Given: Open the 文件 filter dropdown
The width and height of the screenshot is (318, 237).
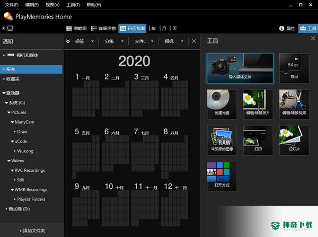Looking at the screenshot, I should 144,41.
